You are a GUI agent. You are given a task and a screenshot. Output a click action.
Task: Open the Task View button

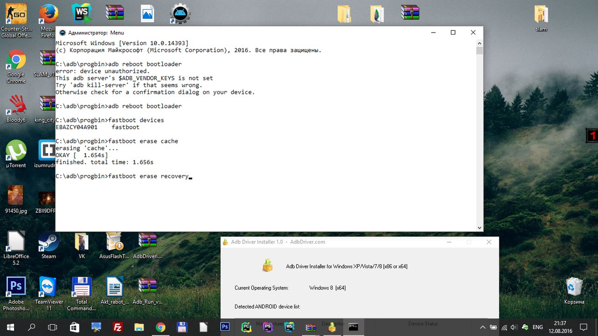coord(53,327)
